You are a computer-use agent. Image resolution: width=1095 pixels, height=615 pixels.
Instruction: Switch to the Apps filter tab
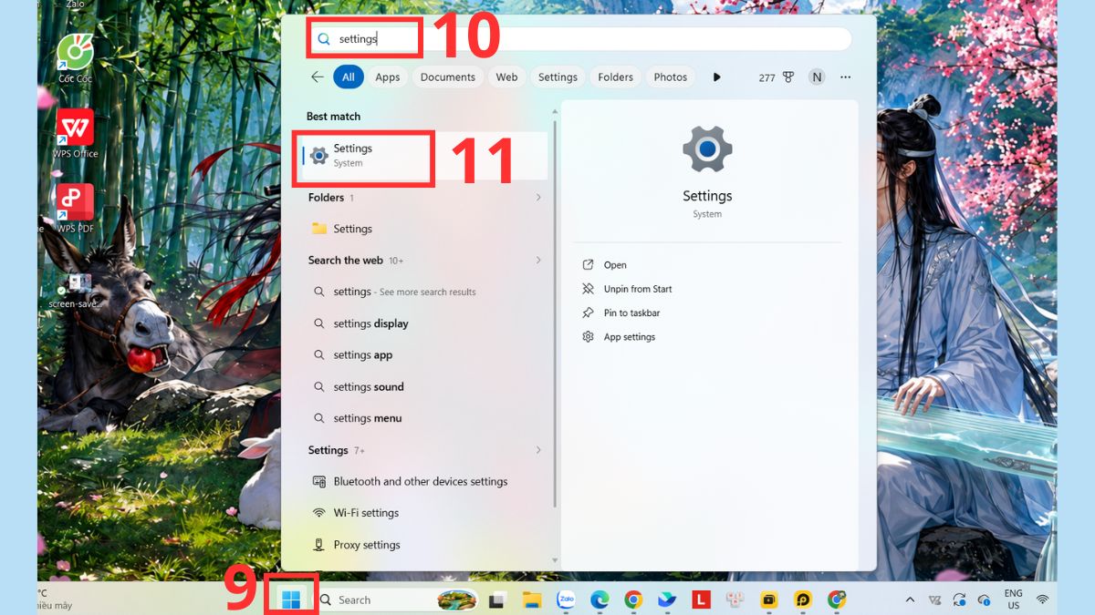388,77
